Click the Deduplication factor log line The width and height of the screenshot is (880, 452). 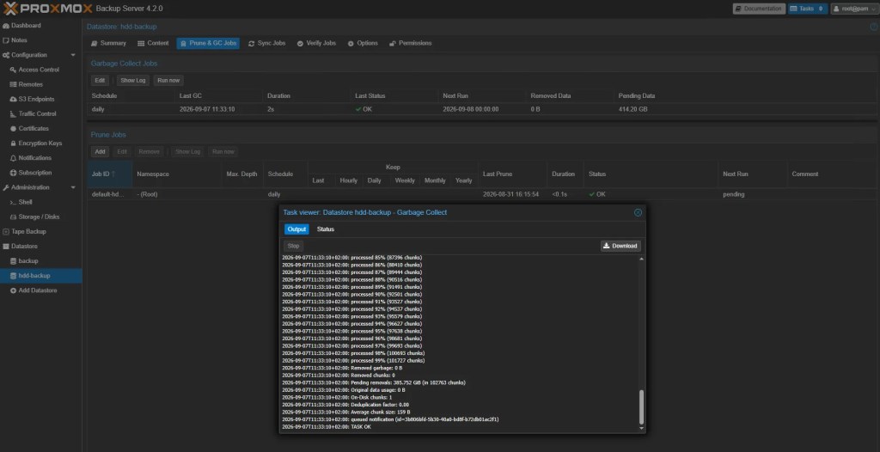tap(345, 405)
